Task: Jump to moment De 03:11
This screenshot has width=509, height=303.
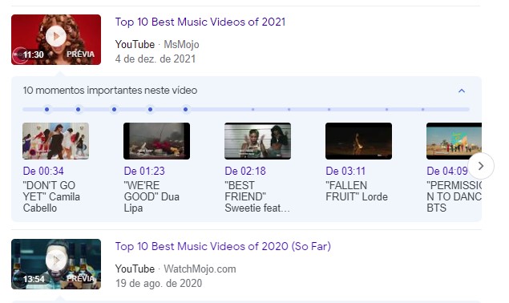Action: [345, 171]
